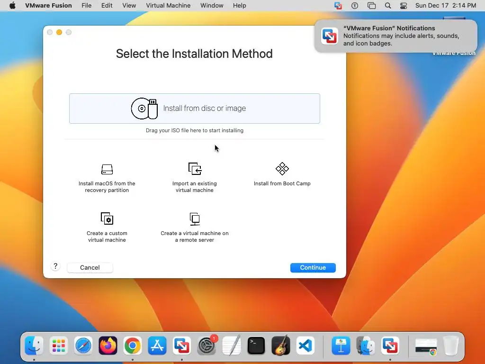The height and width of the screenshot is (364, 485).
Task: Open minimized Chrome window thumbnail in Dock
Action: [426, 346]
